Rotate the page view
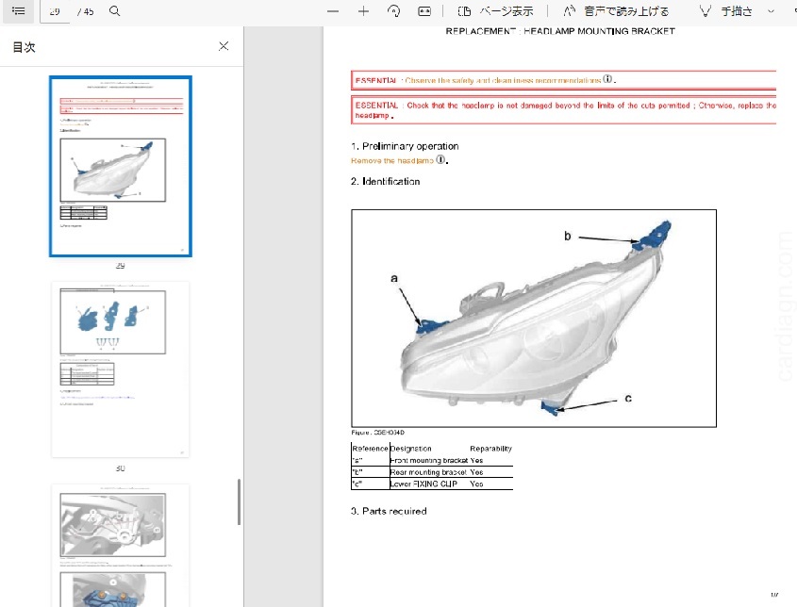 (x=393, y=11)
